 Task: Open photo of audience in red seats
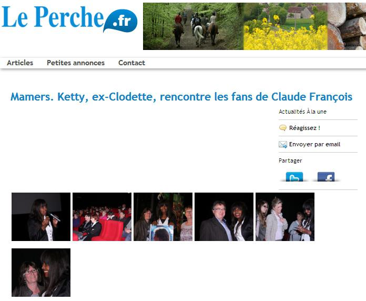point(102,217)
